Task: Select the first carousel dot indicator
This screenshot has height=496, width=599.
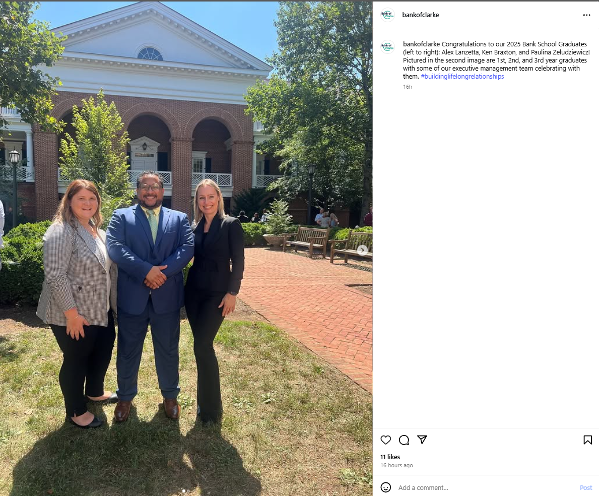Action: click(x=184, y=491)
